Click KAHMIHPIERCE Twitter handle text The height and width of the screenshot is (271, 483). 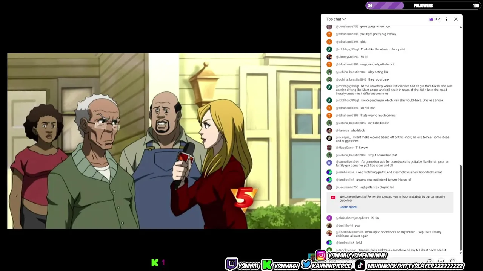332,266
